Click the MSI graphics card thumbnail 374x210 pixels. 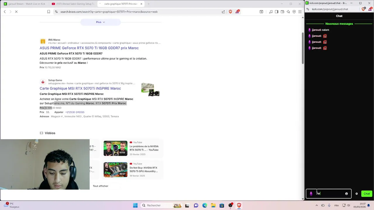150,90
